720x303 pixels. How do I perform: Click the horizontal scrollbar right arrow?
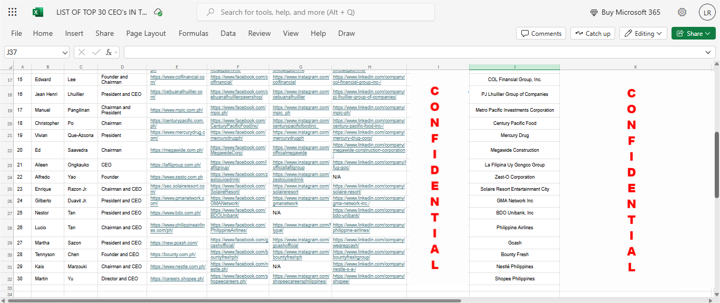point(709,300)
